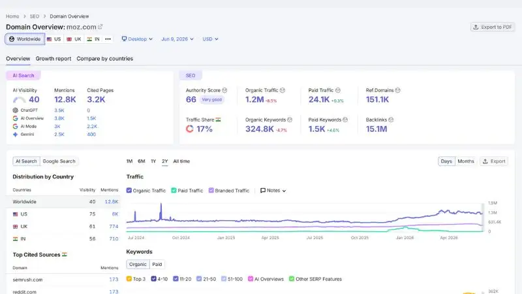522x294 pixels.
Task: Switch to Compare by countries tab
Action: (105, 59)
